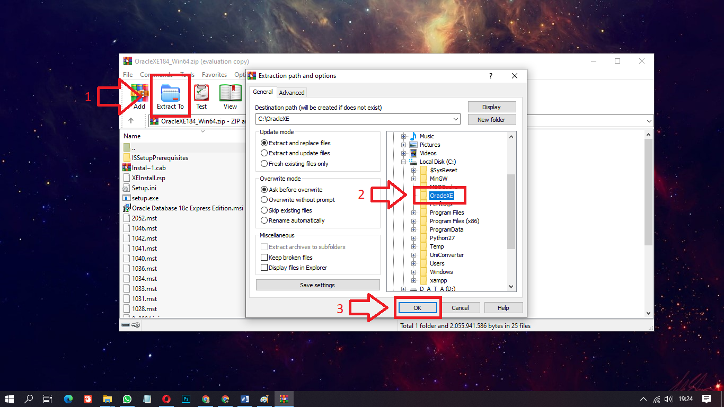Expand the Users tree node
This screenshot has height=407, width=724.
click(414, 263)
